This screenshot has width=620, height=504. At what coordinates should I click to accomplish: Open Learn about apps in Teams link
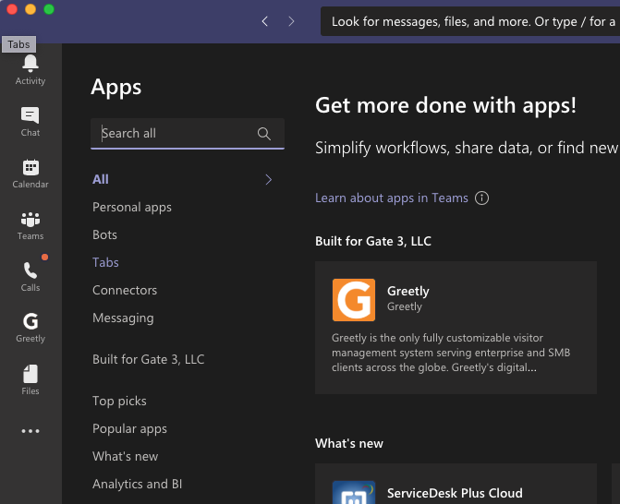[x=392, y=198]
